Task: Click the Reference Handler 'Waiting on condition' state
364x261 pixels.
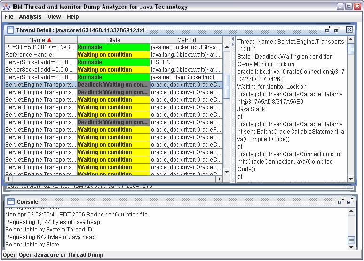Action: click(114, 55)
